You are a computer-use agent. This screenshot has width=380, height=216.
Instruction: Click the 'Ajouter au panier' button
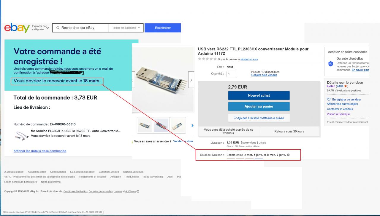[259, 106]
